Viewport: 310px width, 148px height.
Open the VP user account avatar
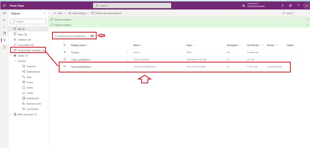click(306, 5)
